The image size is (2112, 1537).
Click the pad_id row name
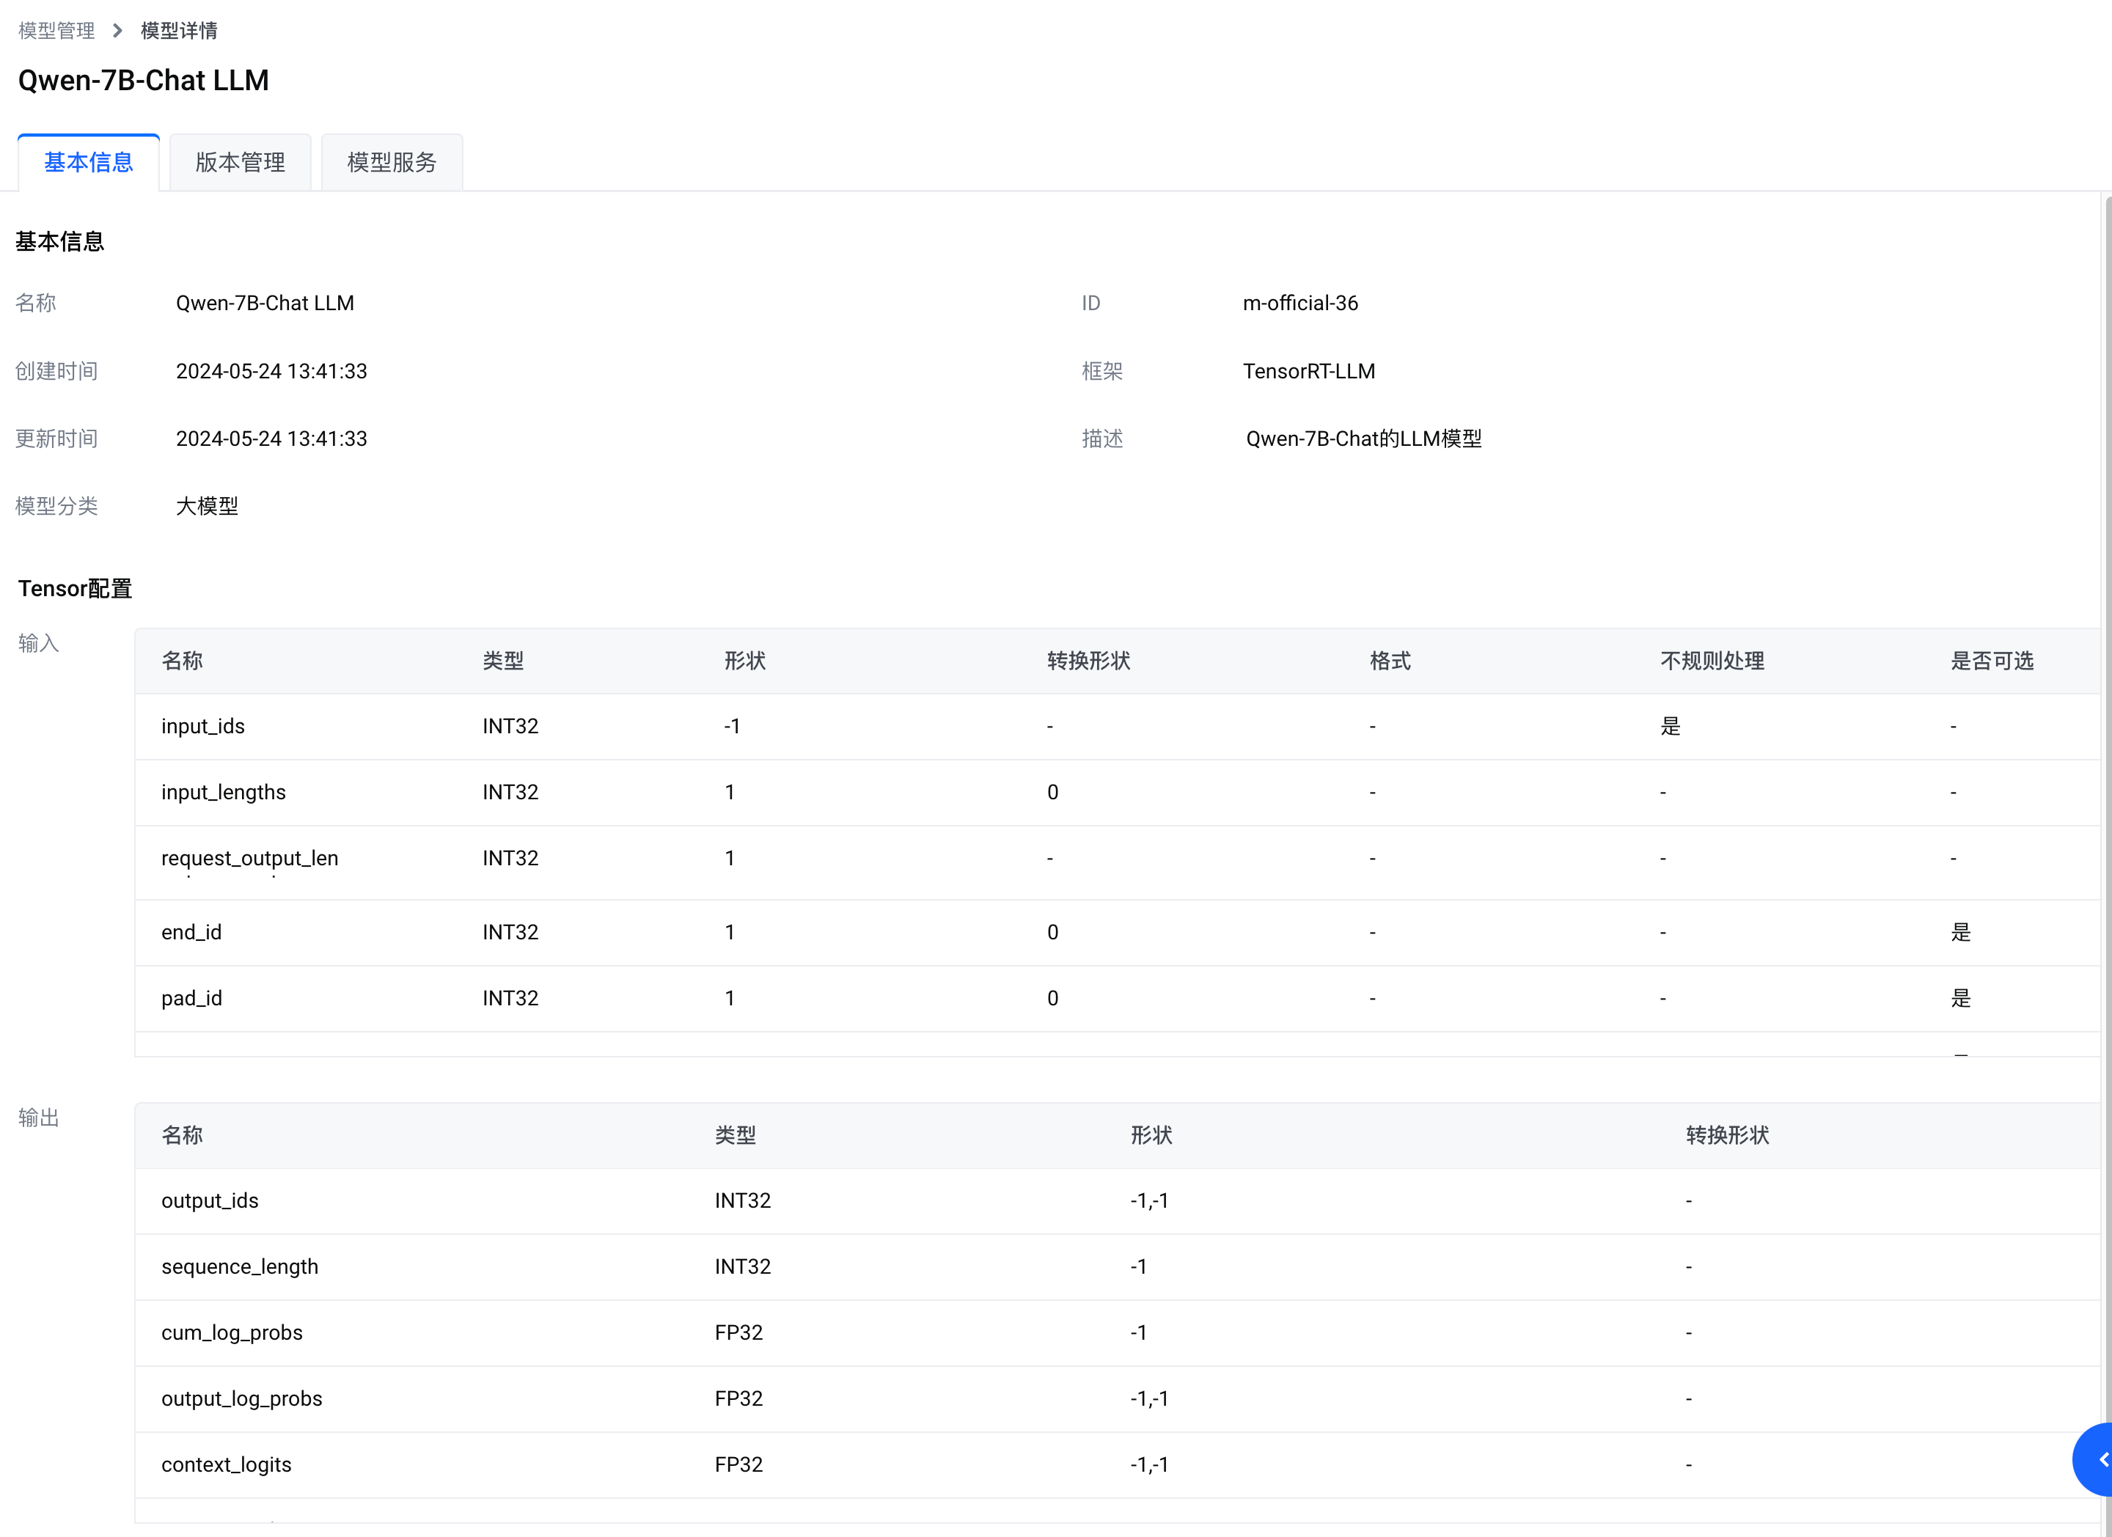pos(191,998)
